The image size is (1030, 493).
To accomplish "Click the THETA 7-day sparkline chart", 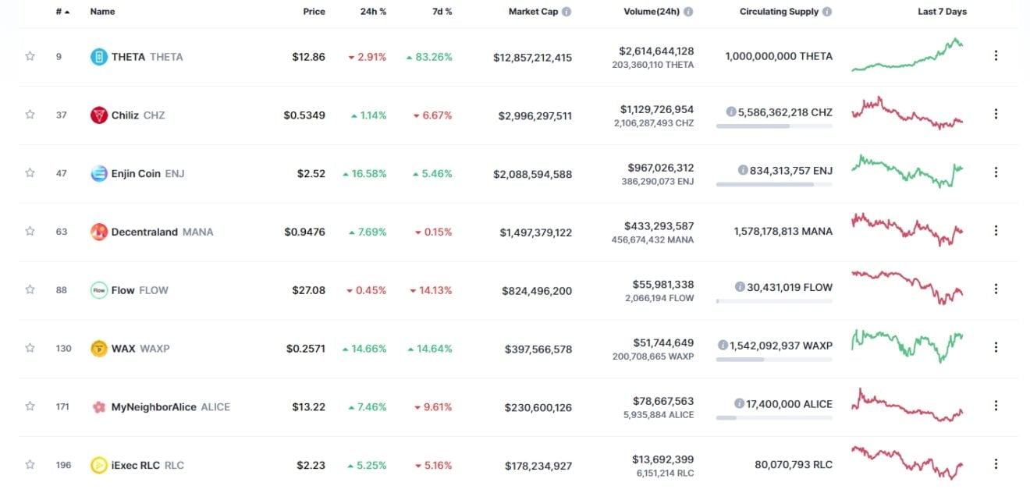I will (x=907, y=56).
